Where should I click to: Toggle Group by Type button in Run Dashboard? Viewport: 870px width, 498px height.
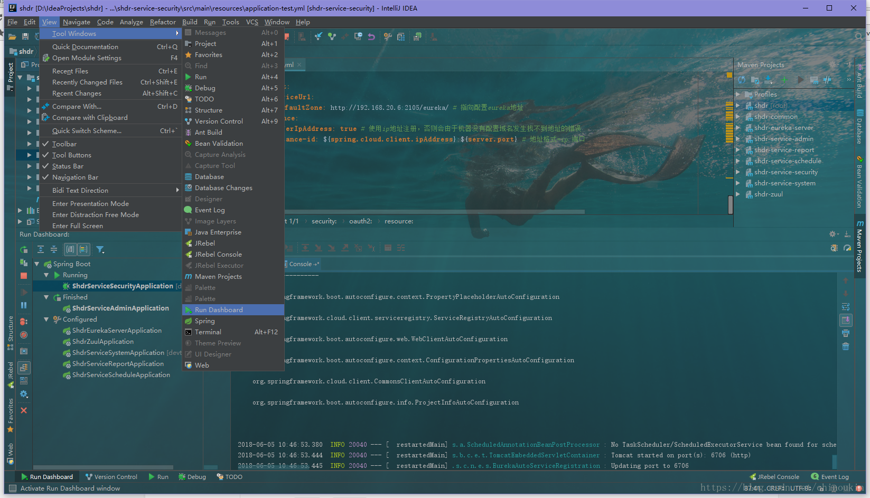(70, 249)
